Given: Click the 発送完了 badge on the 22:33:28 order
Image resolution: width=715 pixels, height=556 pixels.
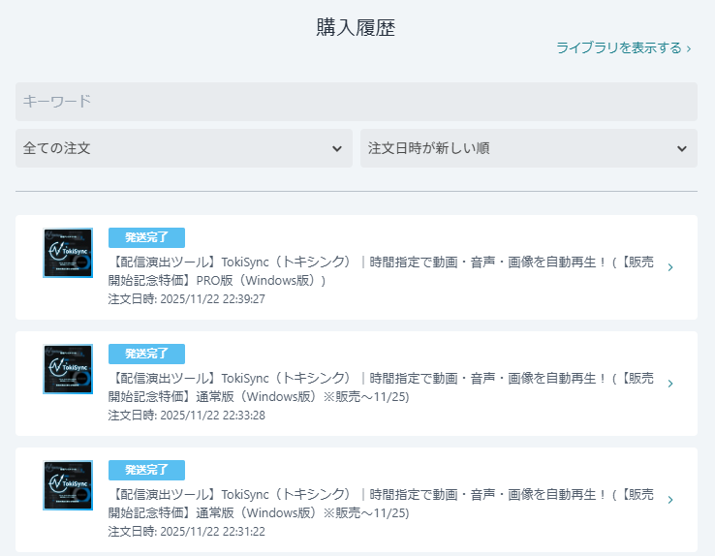Looking at the screenshot, I should pos(147,354).
